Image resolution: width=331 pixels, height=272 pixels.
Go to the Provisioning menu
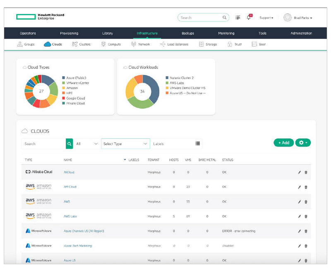tap(69, 33)
